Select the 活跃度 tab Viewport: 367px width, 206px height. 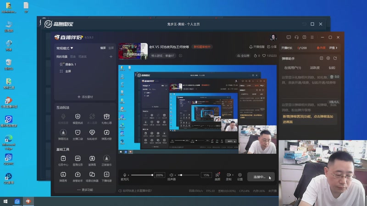click(315, 68)
